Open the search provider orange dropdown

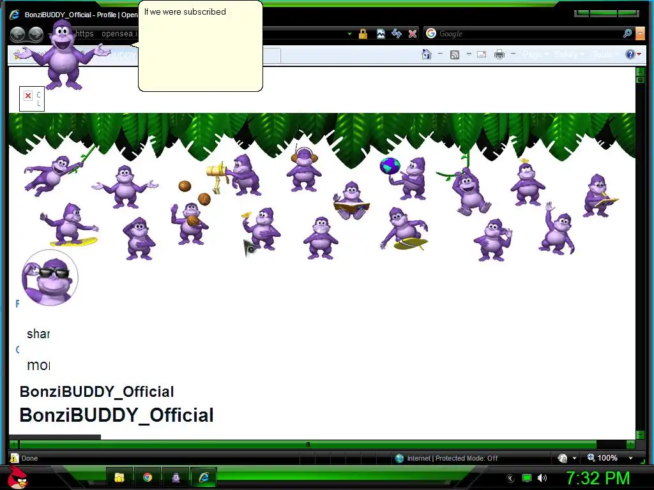tap(640, 33)
